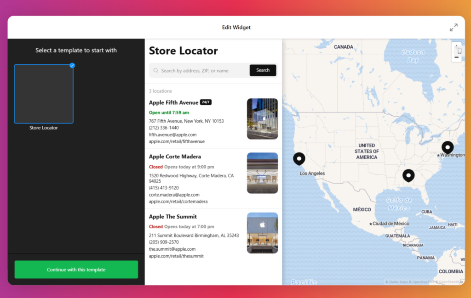Zoom in on the map
Image resolution: width=471 pixels, height=298 pixels.
pyautogui.click(x=456, y=47)
